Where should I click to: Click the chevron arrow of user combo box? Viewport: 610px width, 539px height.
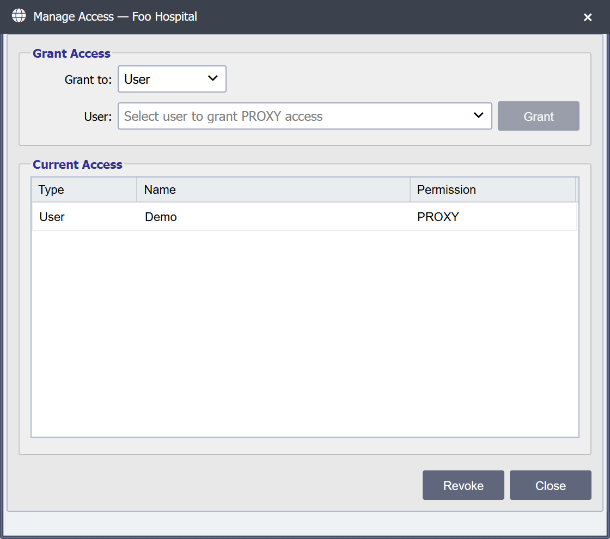tap(479, 115)
